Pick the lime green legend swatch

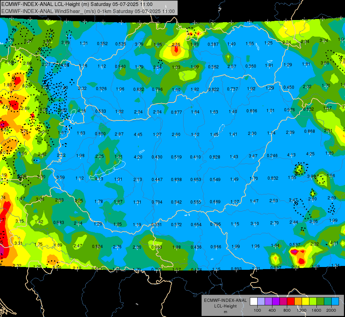tap(313, 301)
